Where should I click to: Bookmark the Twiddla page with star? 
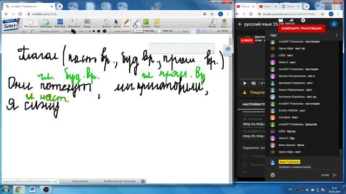(x=212, y=14)
